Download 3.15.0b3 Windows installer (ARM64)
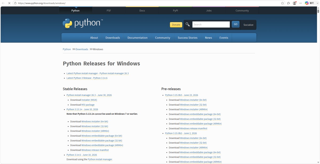The image size is (320, 164). [194, 110]
